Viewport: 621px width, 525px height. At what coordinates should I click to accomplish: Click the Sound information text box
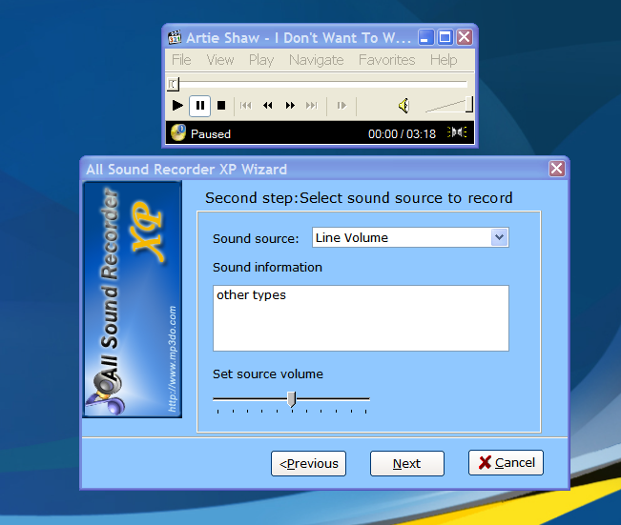[360, 318]
